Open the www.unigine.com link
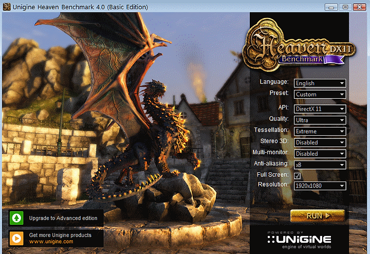Viewport: 370px width, 254px height. [x=51, y=242]
